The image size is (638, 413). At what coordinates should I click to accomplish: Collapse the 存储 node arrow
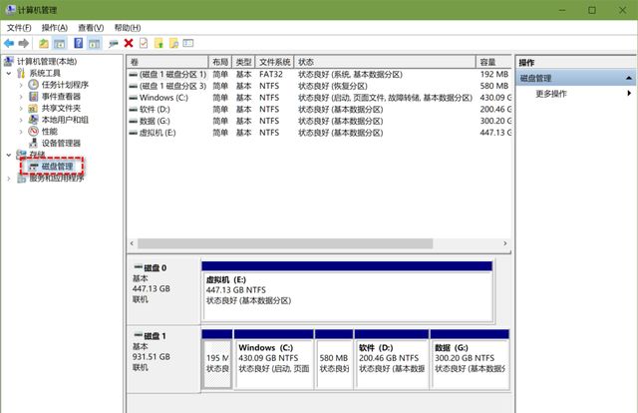tap(9, 155)
